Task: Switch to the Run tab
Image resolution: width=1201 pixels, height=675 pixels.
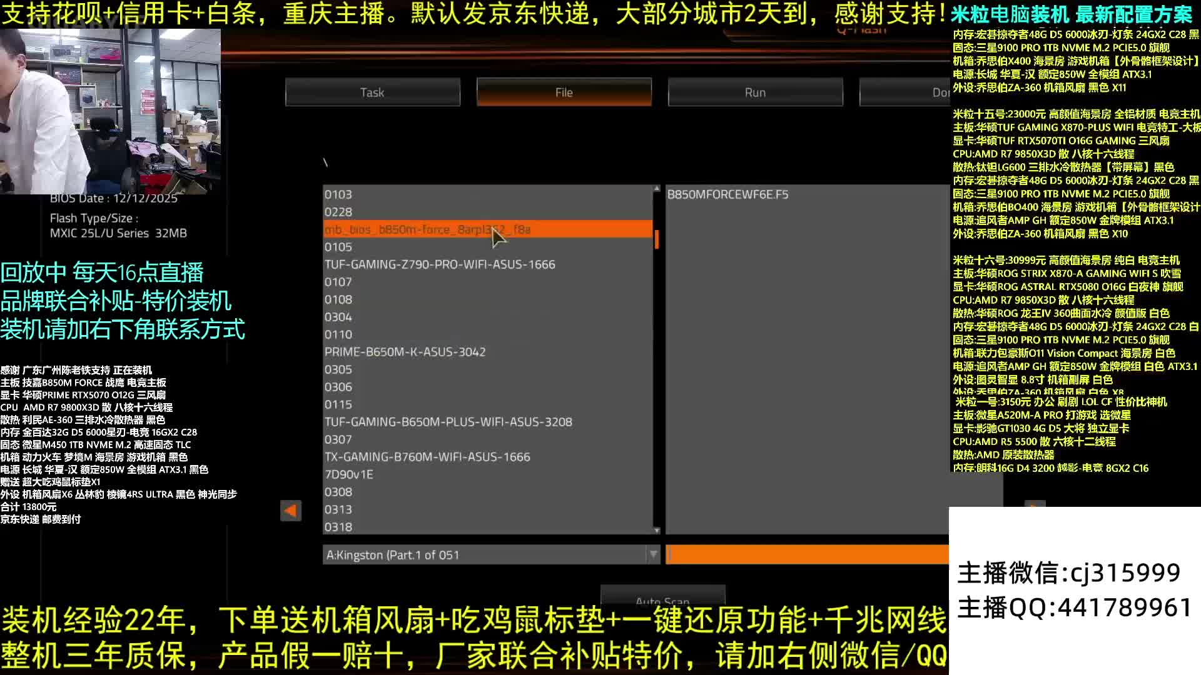Action: [755, 92]
